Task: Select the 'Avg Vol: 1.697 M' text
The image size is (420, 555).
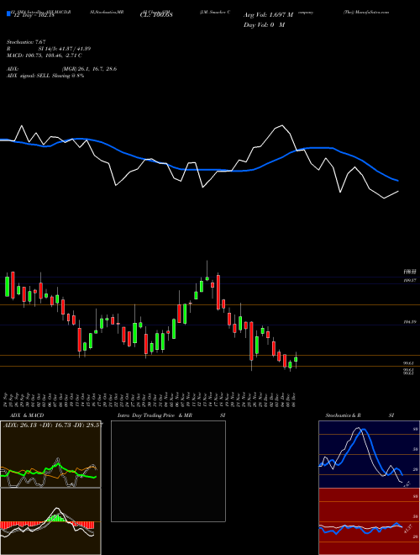Action: click(x=268, y=15)
